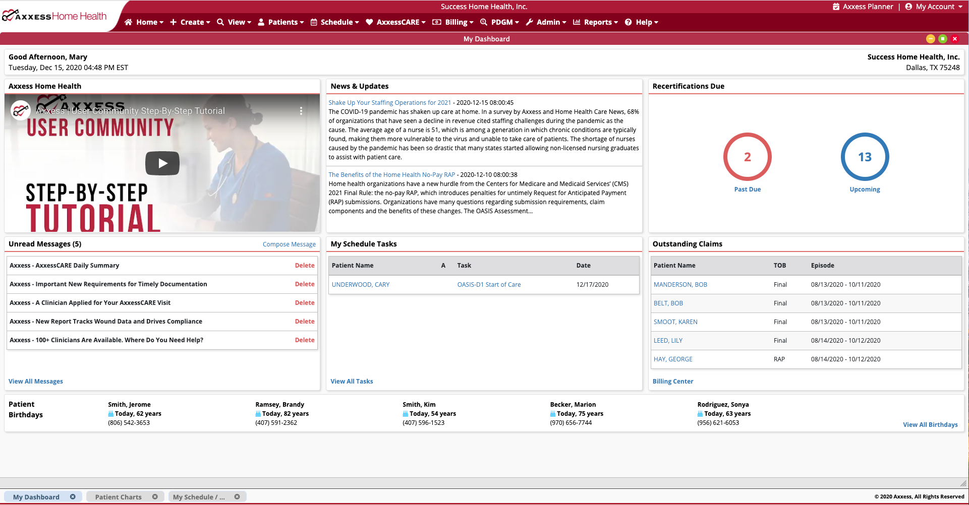The image size is (969, 505).
Task: Expand the AxxessCARE dropdown menu
Action: coord(395,22)
